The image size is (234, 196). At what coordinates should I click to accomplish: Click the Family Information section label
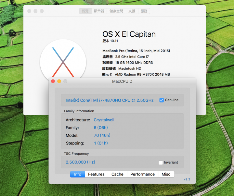coord(79,111)
